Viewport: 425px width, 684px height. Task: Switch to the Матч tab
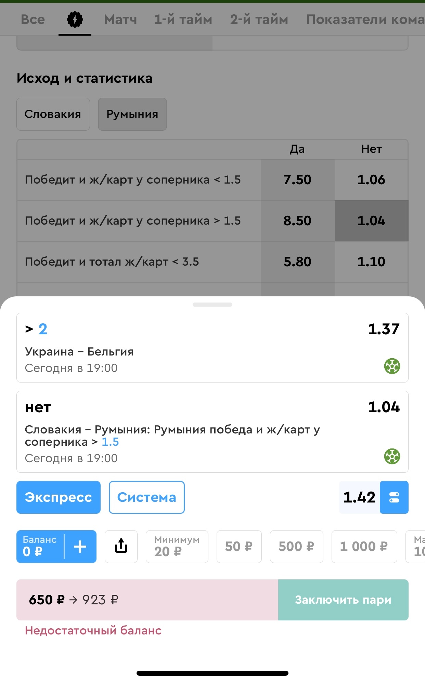[x=120, y=19]
